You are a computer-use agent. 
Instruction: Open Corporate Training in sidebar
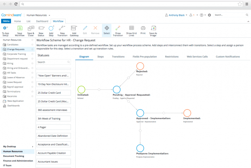pos(16,54)
